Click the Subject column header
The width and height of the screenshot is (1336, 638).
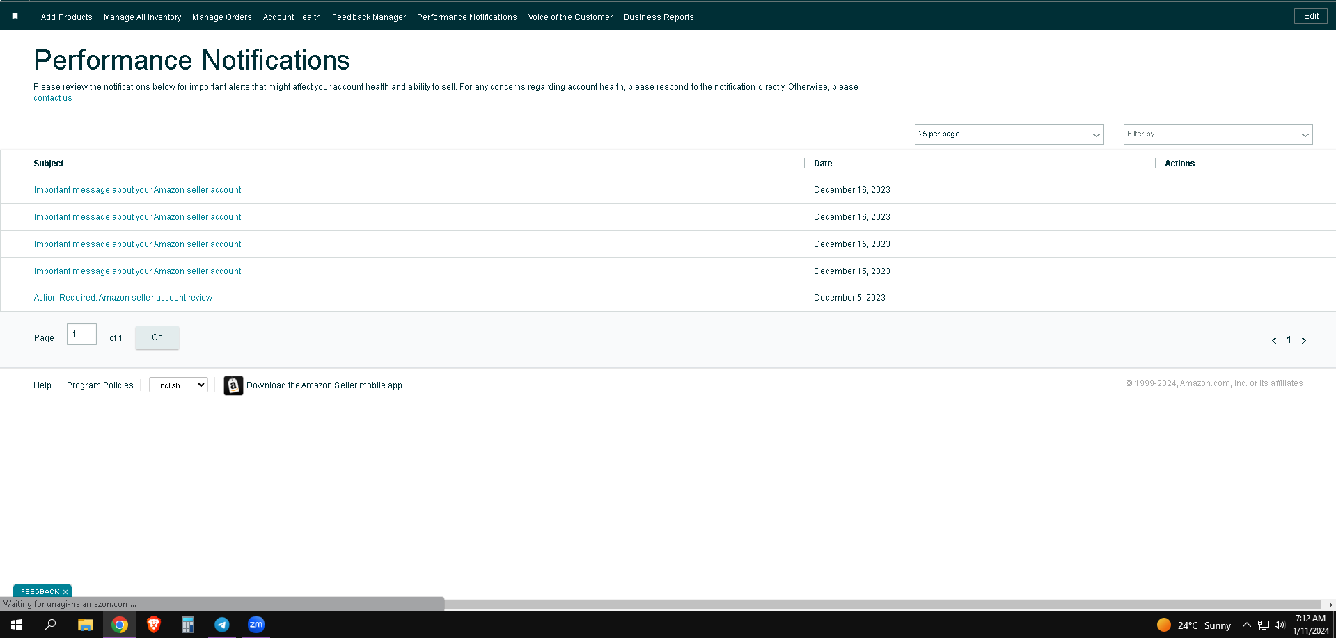[48, 164]
